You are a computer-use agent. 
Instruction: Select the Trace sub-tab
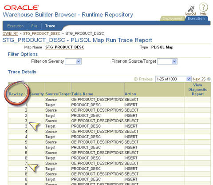point(50,26)
